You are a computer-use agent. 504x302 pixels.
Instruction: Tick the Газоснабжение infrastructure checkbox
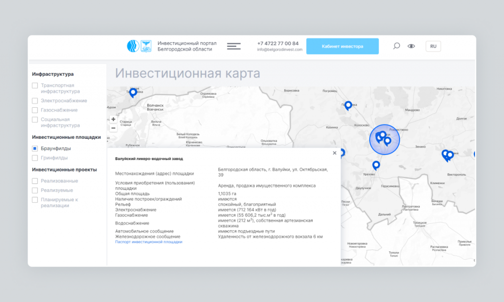point(35,110)
